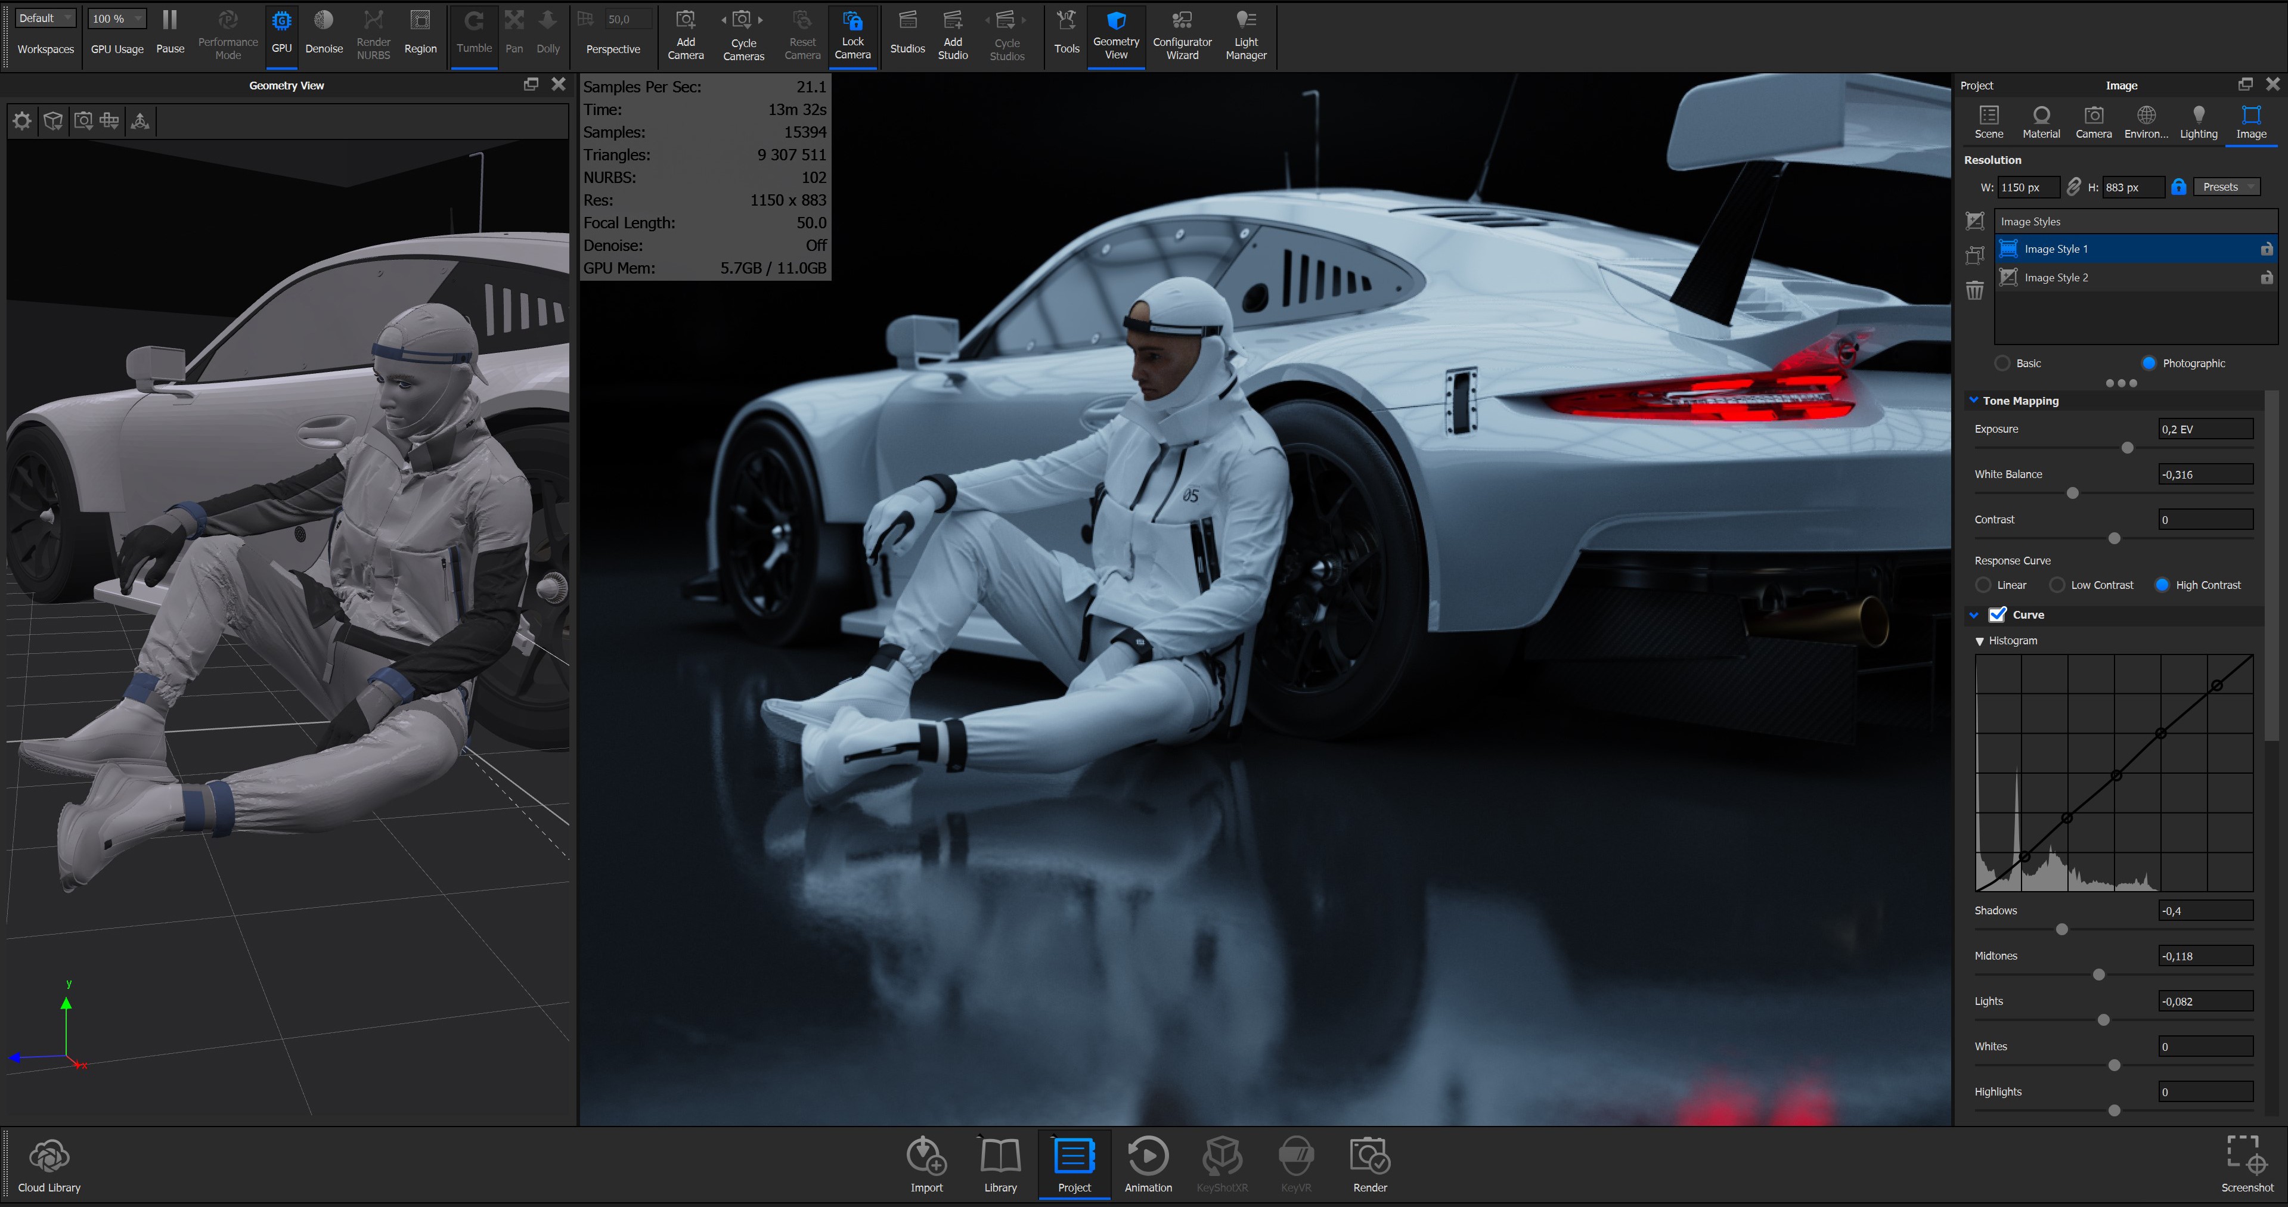Click the Import icon
The height and width of the screenshot is (1207, 2288).
click(x=925, y=1156)
